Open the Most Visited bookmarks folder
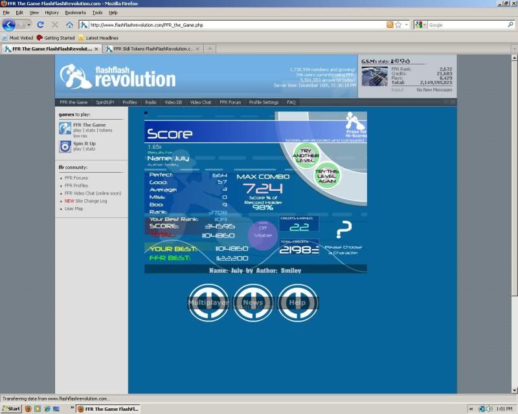This screenshot has width=518, height=414. (18, 38)
